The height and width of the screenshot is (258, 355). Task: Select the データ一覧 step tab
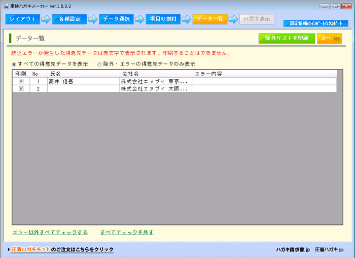tap(210, 19)
